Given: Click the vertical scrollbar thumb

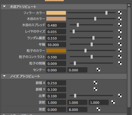Looking at the screenshot, I should coord(129,57).
